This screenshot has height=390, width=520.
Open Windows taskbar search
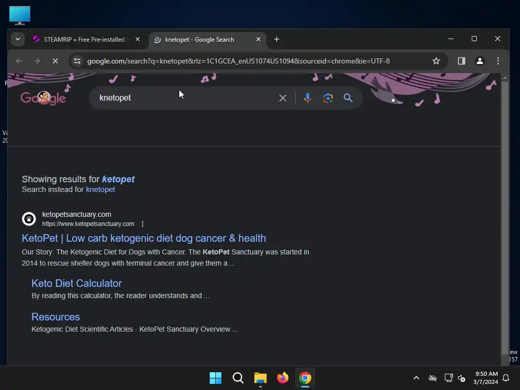point(238,378)
